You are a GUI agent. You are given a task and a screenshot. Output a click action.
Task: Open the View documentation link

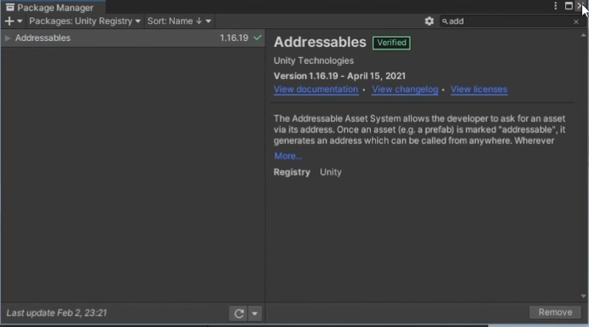(x=316, y=89)
